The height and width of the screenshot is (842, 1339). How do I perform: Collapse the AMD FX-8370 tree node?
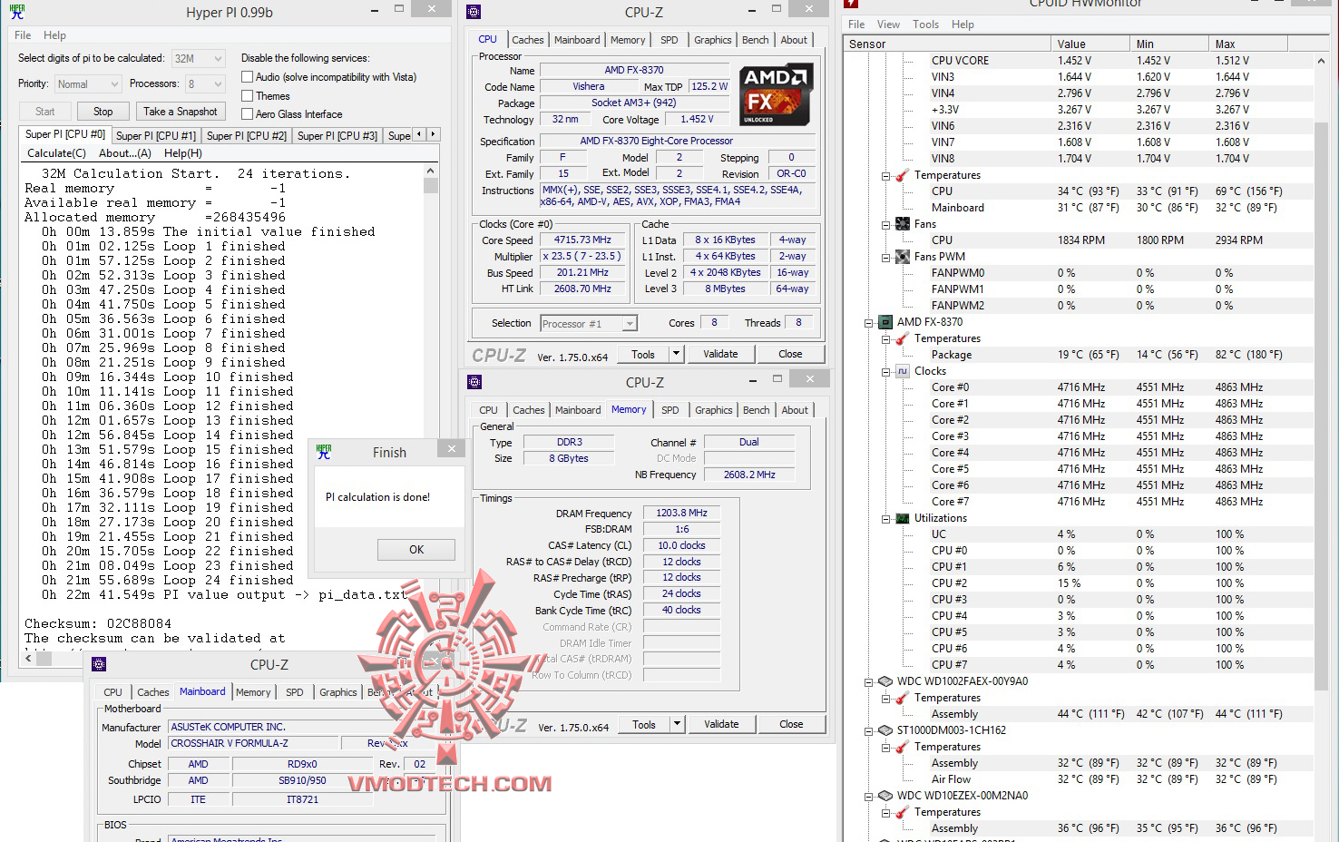[869, 322]
